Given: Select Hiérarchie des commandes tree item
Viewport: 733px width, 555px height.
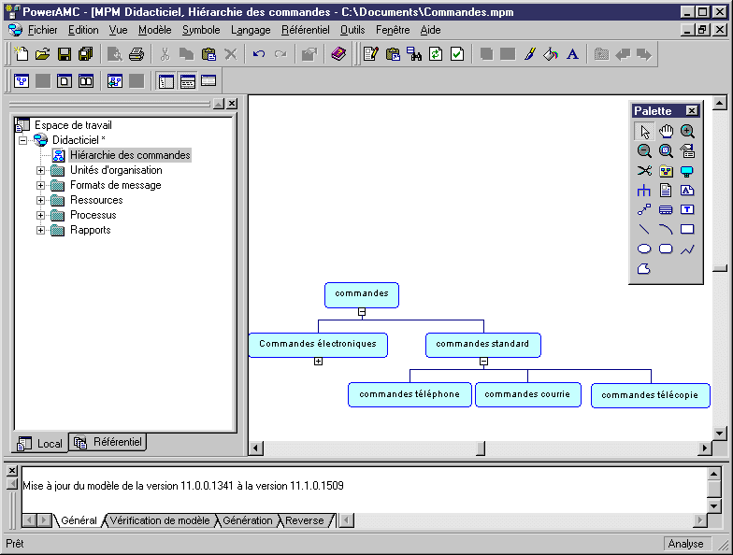Looking at the screenshot, I should coord(130,155).
